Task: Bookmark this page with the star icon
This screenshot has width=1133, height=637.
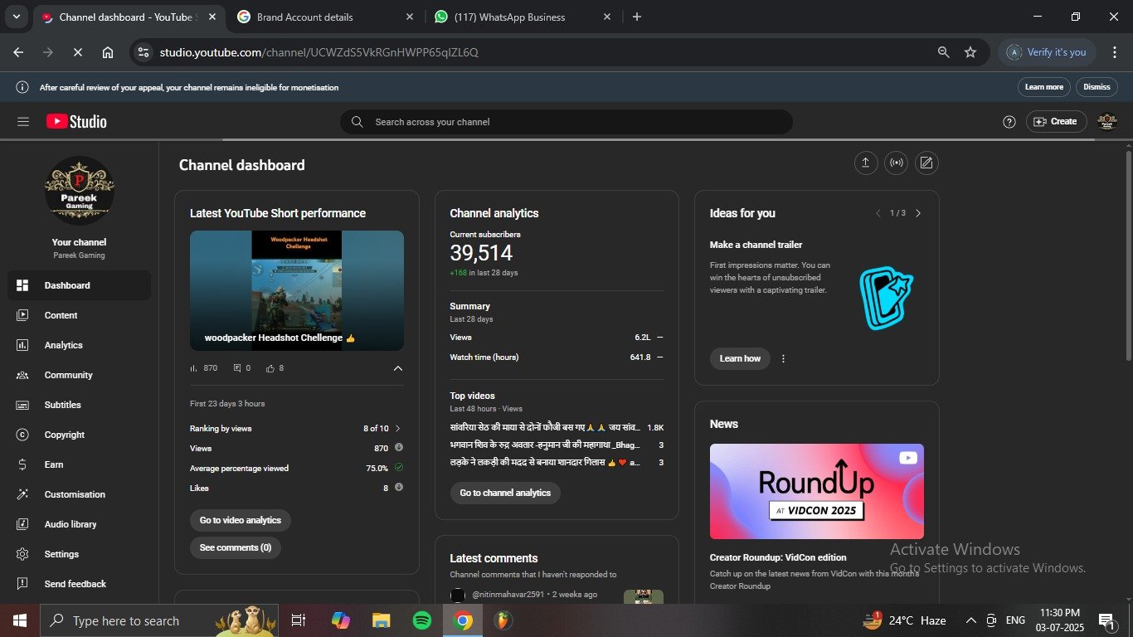Action: (970, 52)
